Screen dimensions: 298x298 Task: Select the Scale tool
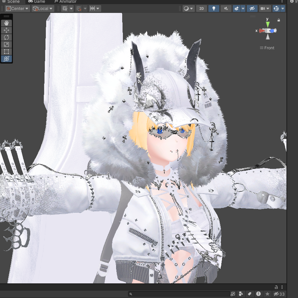click(x=6, y=45)
